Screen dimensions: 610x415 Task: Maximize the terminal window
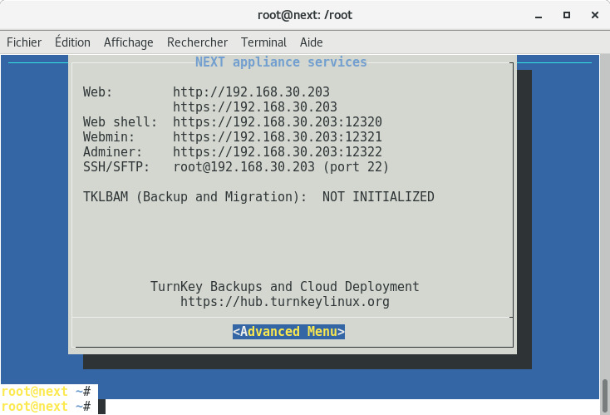tap(566, 15)
